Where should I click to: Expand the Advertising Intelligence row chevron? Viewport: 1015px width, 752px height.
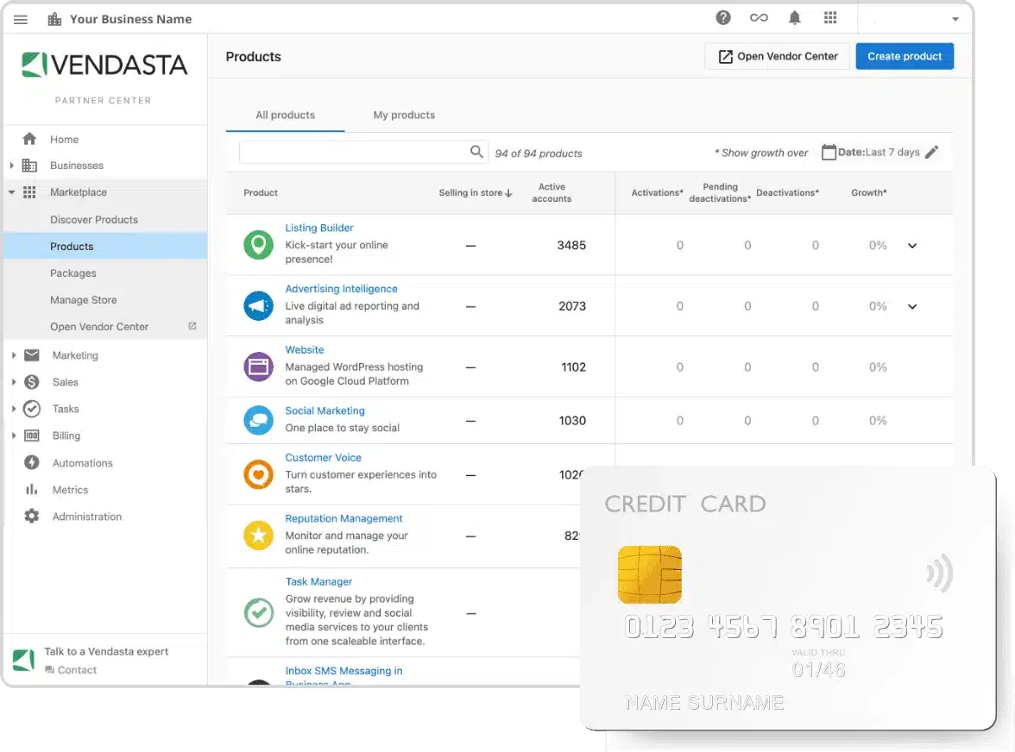(912, 307)
